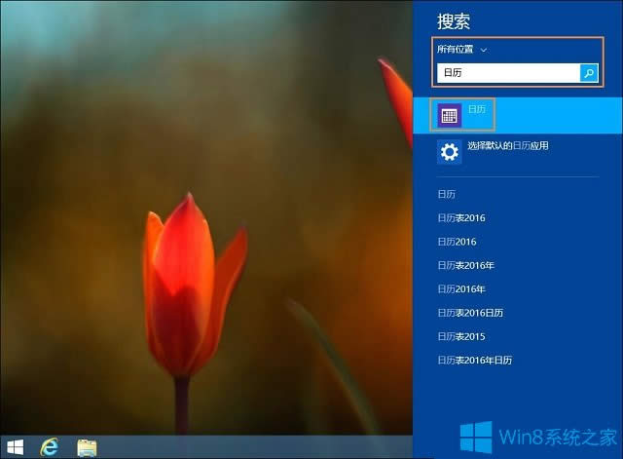Open the Calendar app tile icon
Screen dimensions: 623x459
(449, 115)
